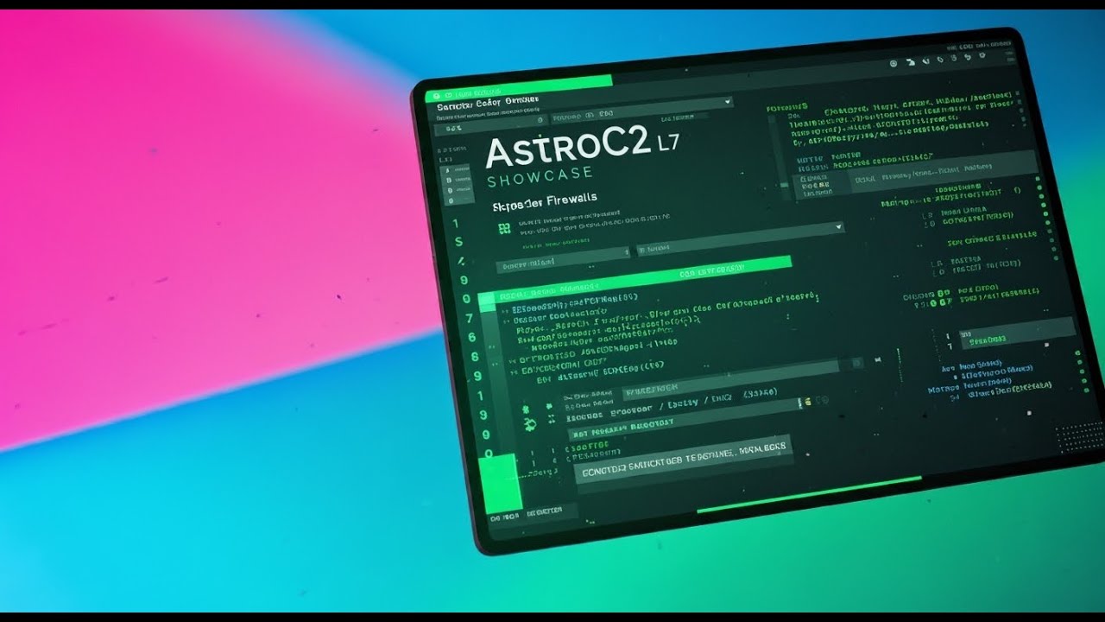Open the Showcase section under AstroC2 title
Viewport: 1105px width, 622px height.
coord(540,177)
